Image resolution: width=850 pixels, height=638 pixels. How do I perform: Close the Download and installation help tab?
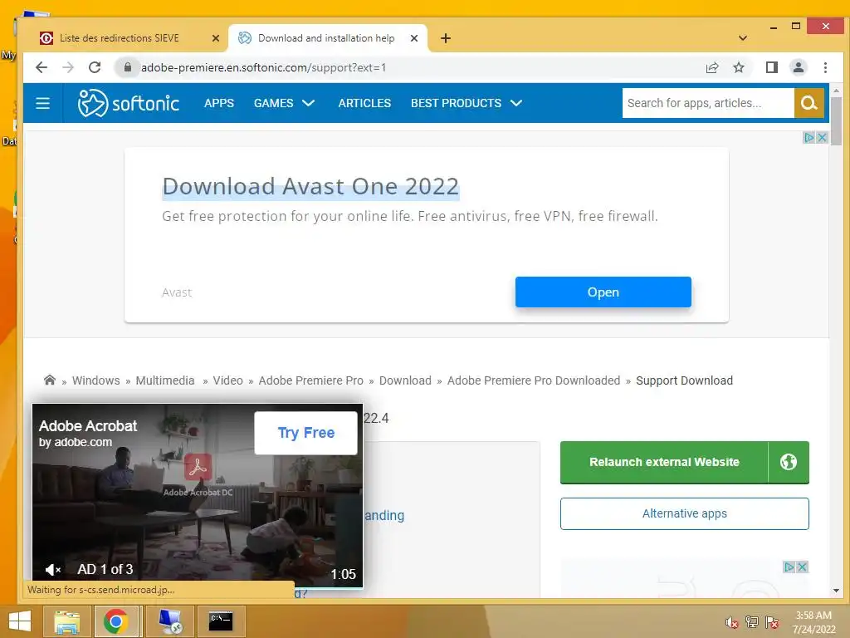click(x=414, y=38)
